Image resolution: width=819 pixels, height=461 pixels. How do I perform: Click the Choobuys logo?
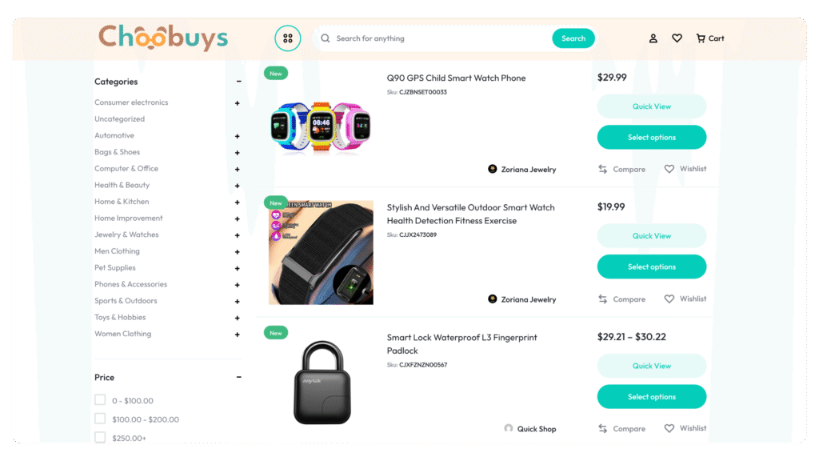click(163, 38)
